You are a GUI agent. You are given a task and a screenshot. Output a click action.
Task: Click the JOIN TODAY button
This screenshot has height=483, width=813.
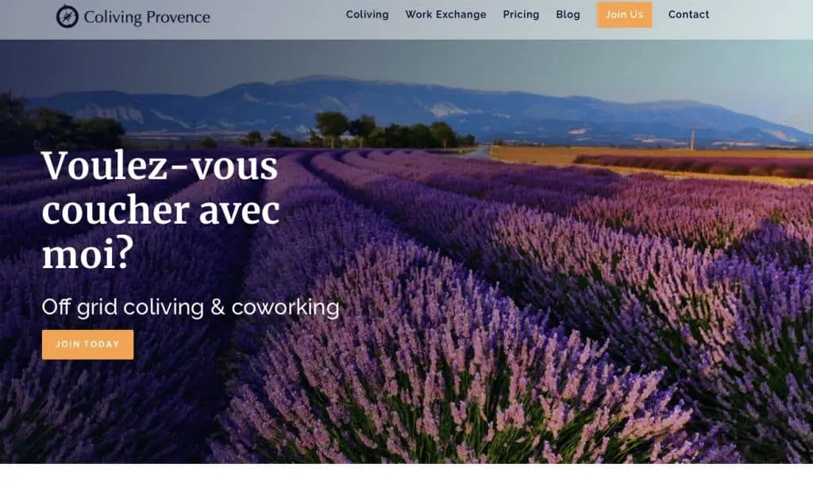click(x=87, y=344)
